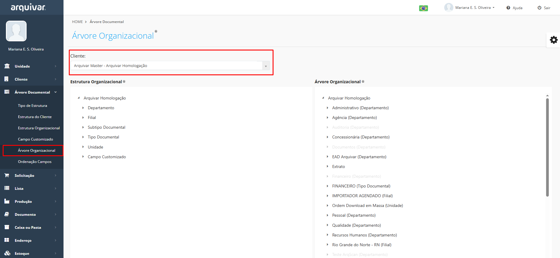Screen dimensions: 560x258
Task: Click the Árvore Documental sidebar icon
Action: (x=7, y=92)
